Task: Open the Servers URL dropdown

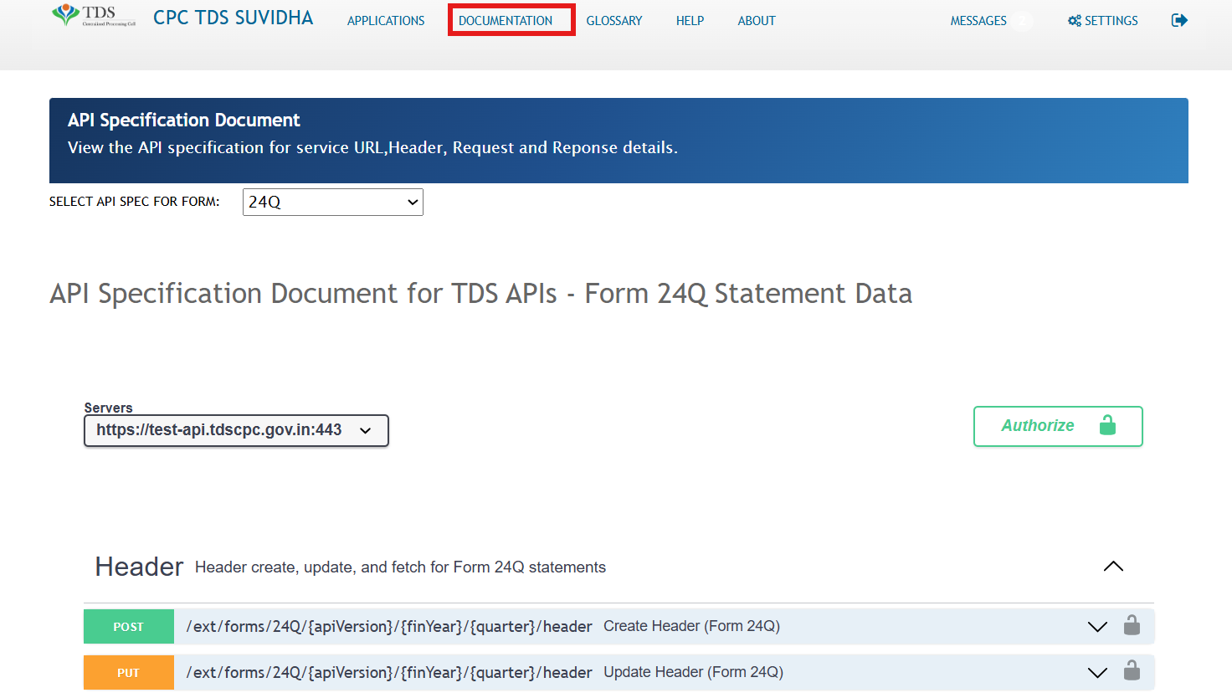Action: [236, 430]
